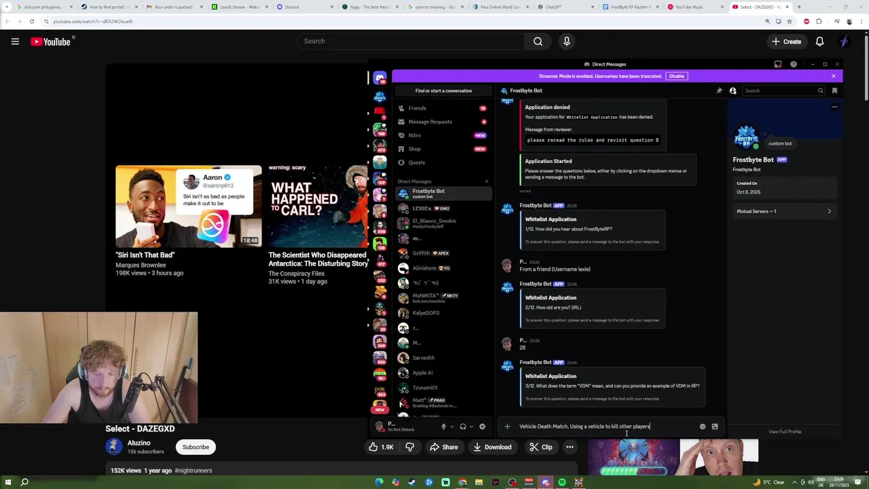
Task: Toggle the user profile panel icon
Action: coord(733,90)
